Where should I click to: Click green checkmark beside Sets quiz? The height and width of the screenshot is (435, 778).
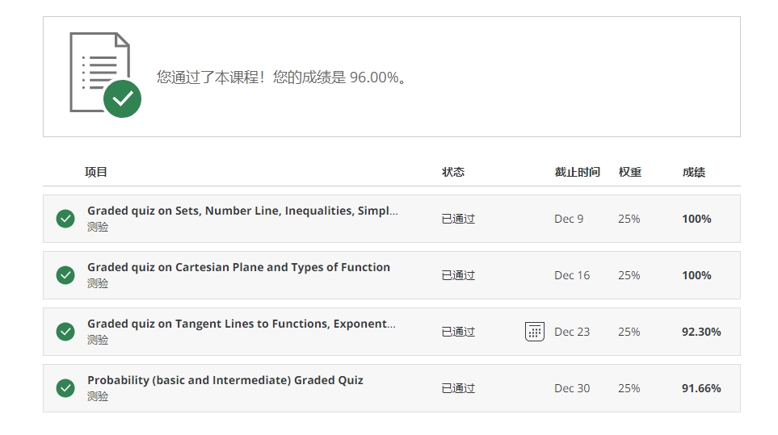pyautogui.click(x=65, y=219)
